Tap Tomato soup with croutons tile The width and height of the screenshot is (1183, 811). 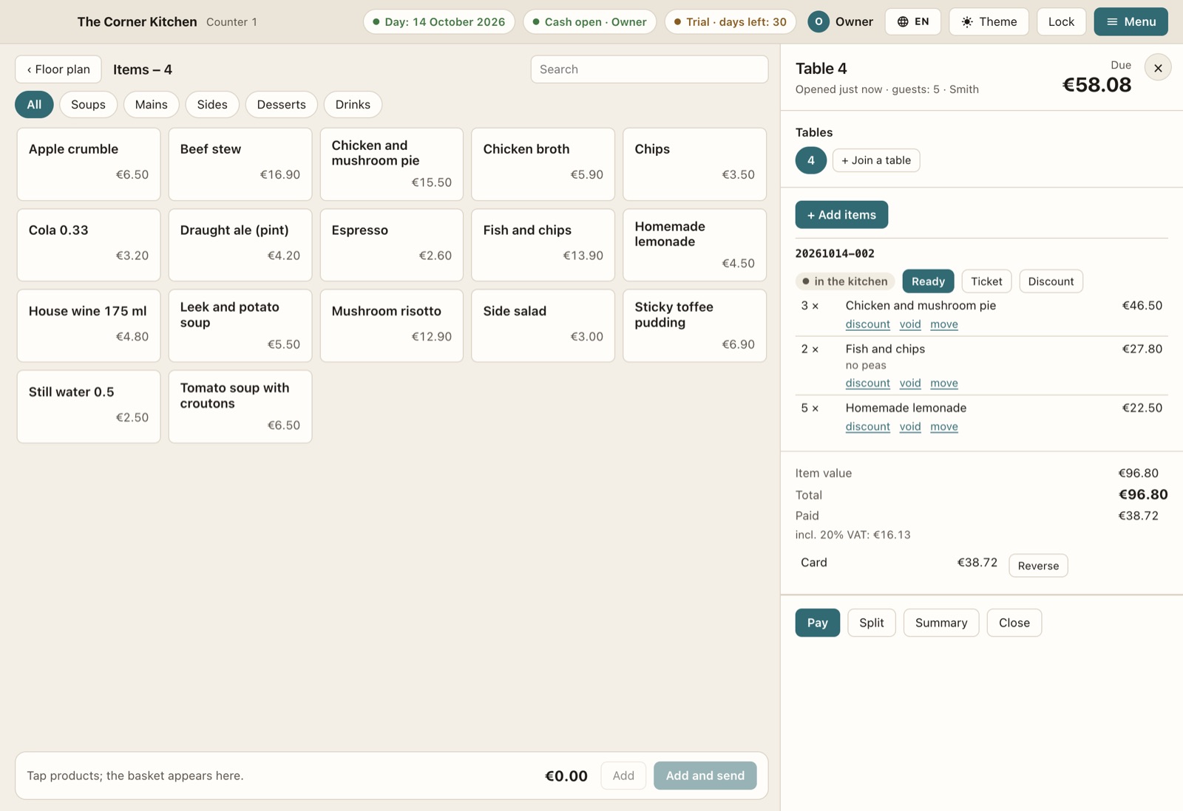pyautogui.click(x=240, y=406)
